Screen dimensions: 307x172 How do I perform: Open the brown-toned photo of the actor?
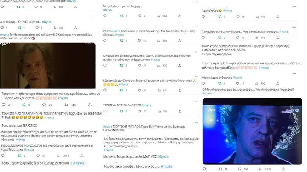[48, 66]
